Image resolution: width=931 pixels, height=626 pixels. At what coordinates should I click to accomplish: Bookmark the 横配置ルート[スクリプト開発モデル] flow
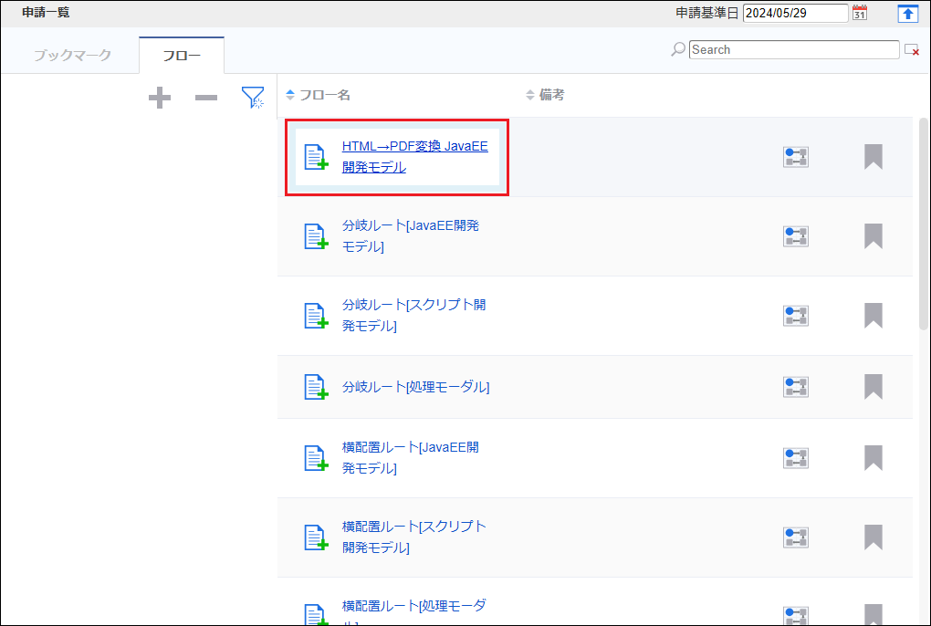coord(873,537)
